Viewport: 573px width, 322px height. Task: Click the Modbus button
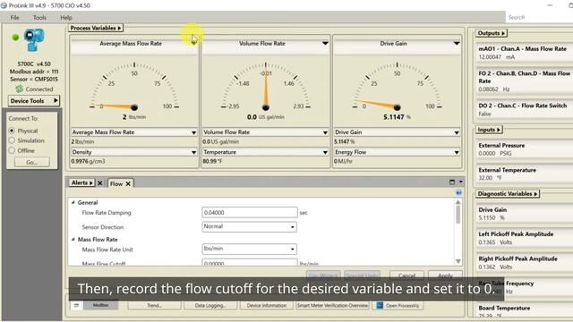(100, 305)
